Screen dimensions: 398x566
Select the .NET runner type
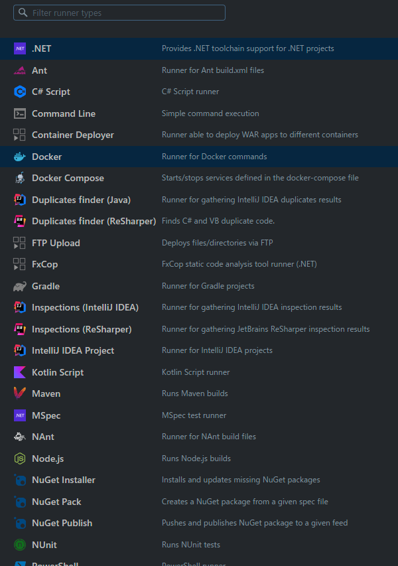41,48
